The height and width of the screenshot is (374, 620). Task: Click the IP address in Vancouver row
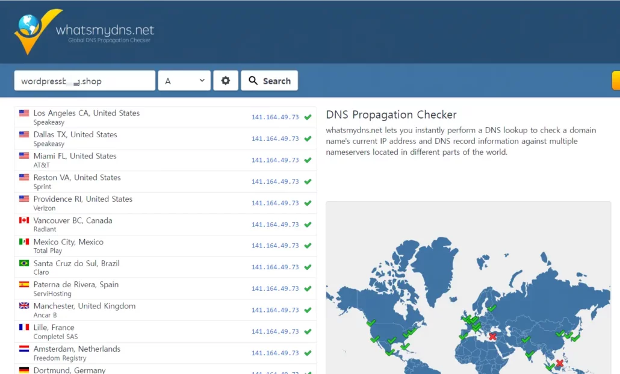click(275, 225)
